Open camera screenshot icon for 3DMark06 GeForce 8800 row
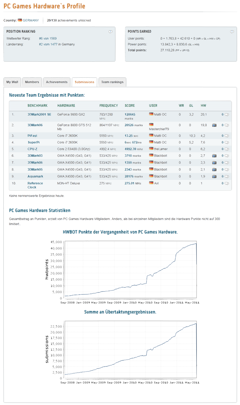Image resolution: width=240 pixels, height=405 pixels. click(214, 125)
